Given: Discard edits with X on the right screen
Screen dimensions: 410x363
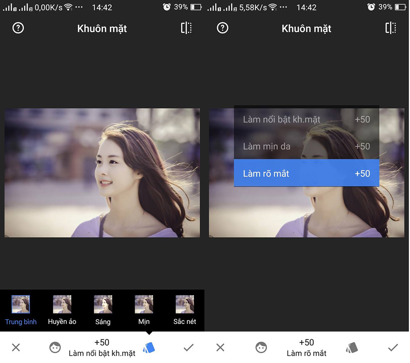Looking at the screenshot, I should [x=220, y=347].
